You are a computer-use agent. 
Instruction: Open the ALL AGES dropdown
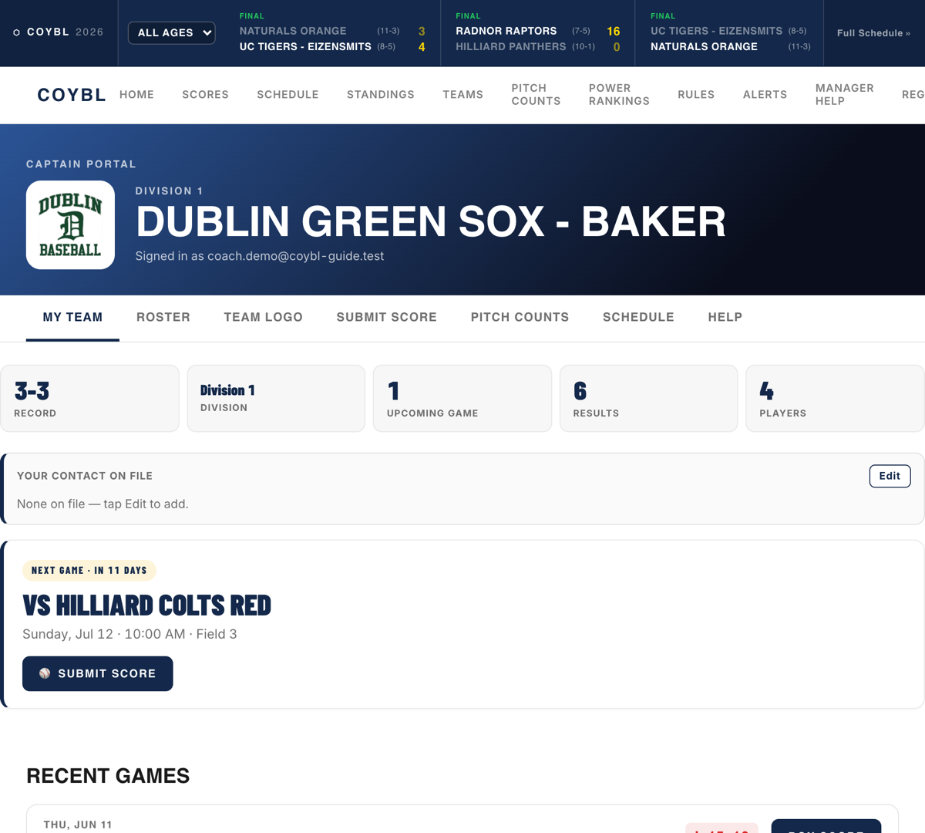(171, 32)
